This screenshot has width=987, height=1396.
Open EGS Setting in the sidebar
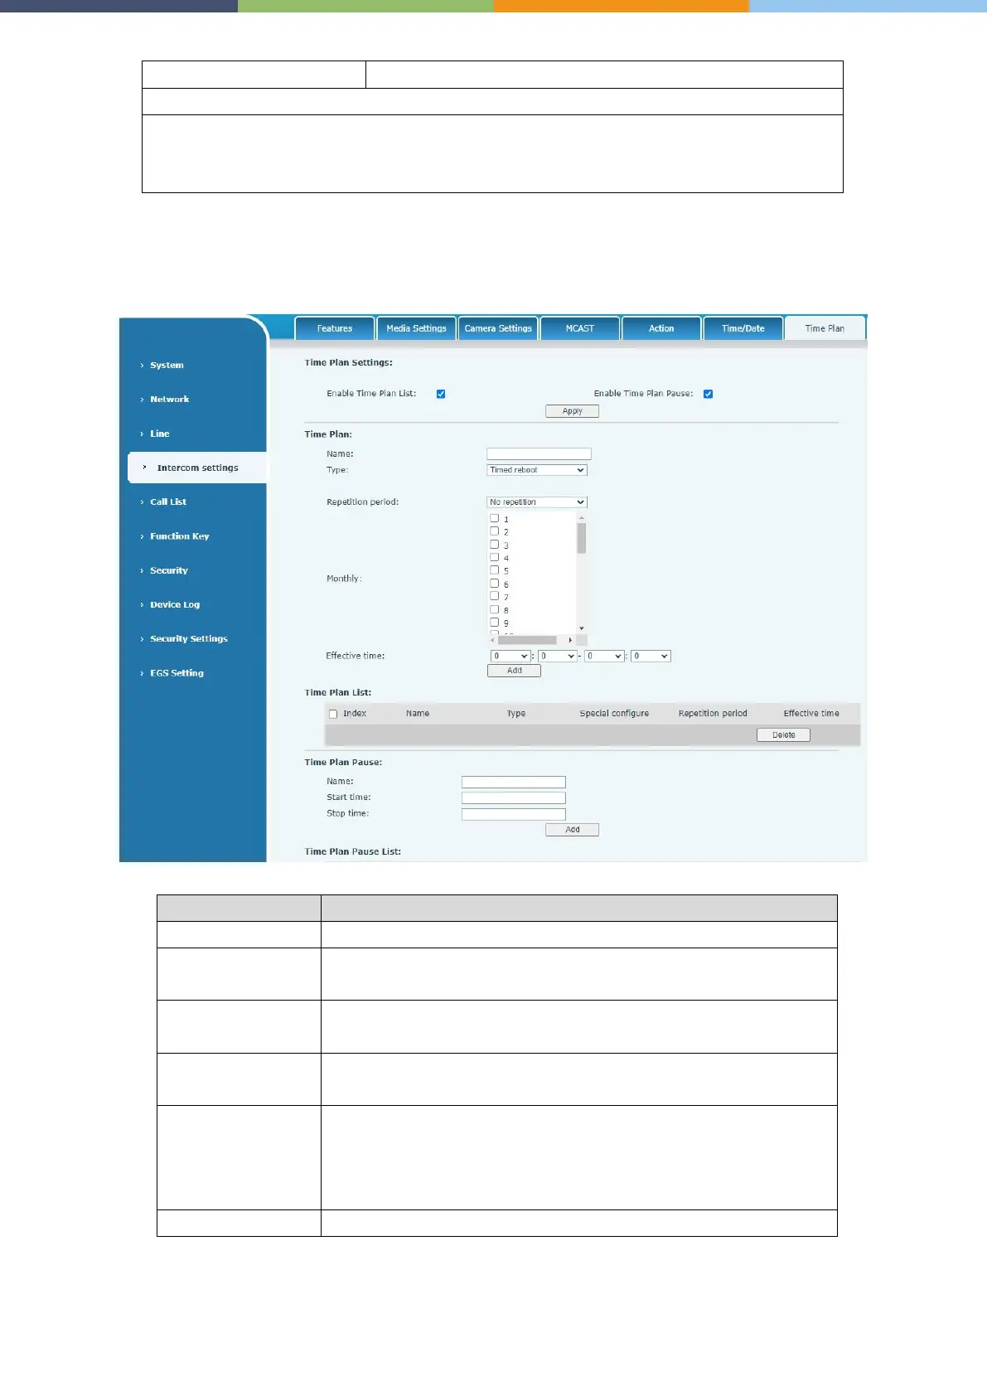click(177, 673)
